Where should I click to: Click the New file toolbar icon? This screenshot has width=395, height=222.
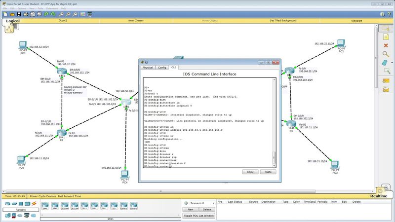click(x=5, y=14)
